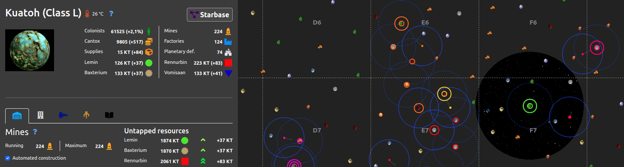Select the Mines garage tab
Image resolution: width=624 pixels, height=167 pixels.
[17, 116]
